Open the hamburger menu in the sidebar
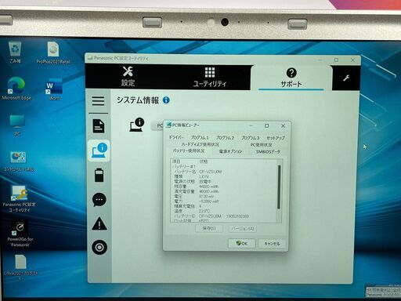Image resolution: width=401 pixels, height=301 pixels. point(98,101)
